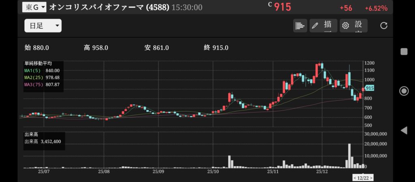The width and height of the screenshot is (415, 182).
Task: Tap the オンコリスバイオファーマ (4588) stock name
Action: [x=109, y=7]
